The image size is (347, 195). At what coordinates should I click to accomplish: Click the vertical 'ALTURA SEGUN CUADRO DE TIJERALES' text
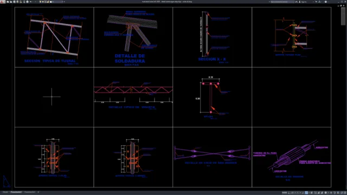(201, 35)
